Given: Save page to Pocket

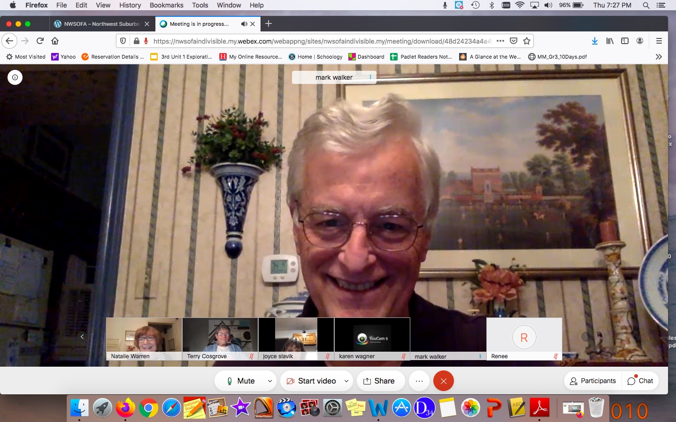Looking at the screenshot, I should coord(514,41).
